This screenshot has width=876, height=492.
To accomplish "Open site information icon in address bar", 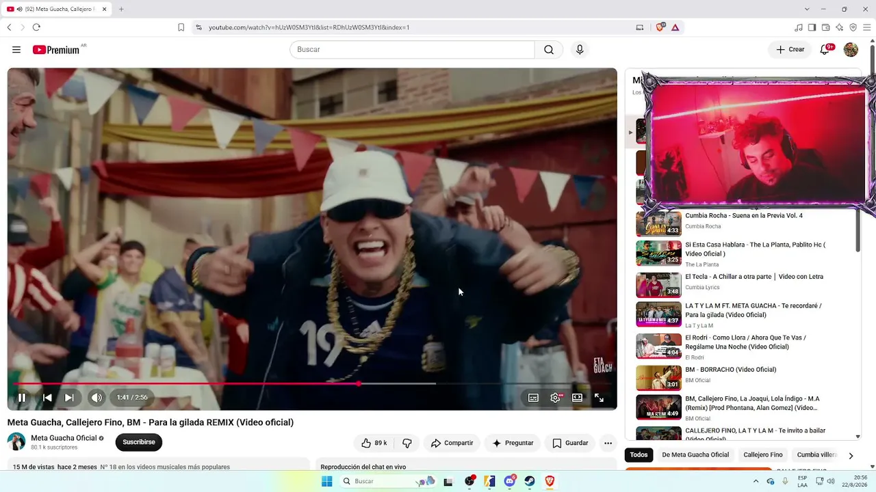I will tap(198, 27).
